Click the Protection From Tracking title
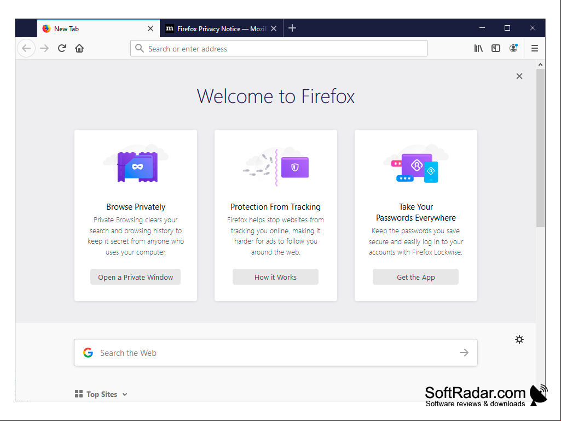The image size is (561, 421). tap(275, 207)
